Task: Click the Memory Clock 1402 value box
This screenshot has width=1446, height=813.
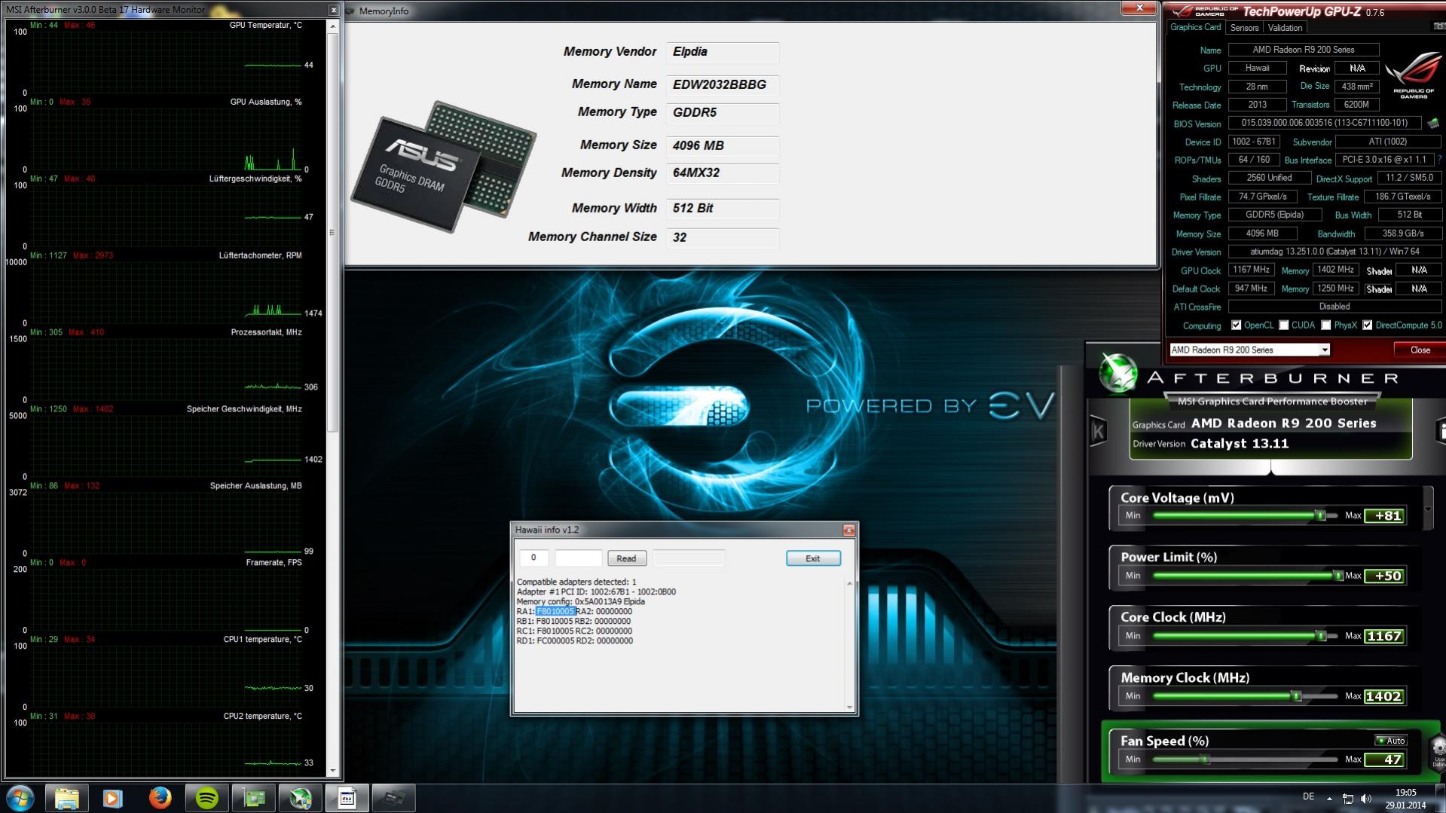Action: click(1385, 697)
